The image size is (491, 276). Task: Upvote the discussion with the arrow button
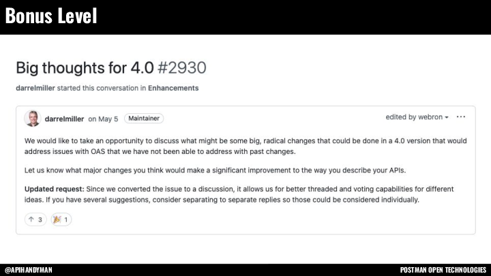(35, 219)
